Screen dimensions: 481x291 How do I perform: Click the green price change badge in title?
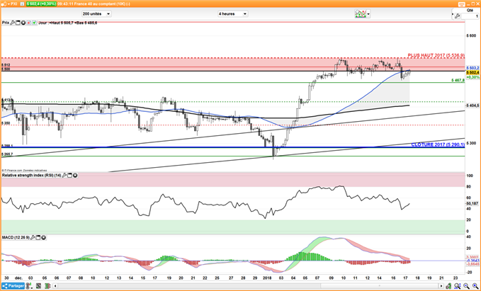click(x=41, y=4)
